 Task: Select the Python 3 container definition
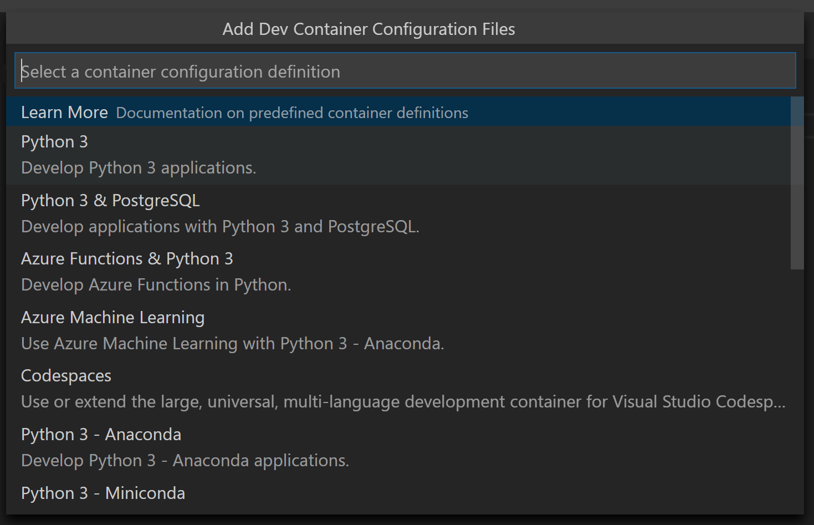(54, 142)
